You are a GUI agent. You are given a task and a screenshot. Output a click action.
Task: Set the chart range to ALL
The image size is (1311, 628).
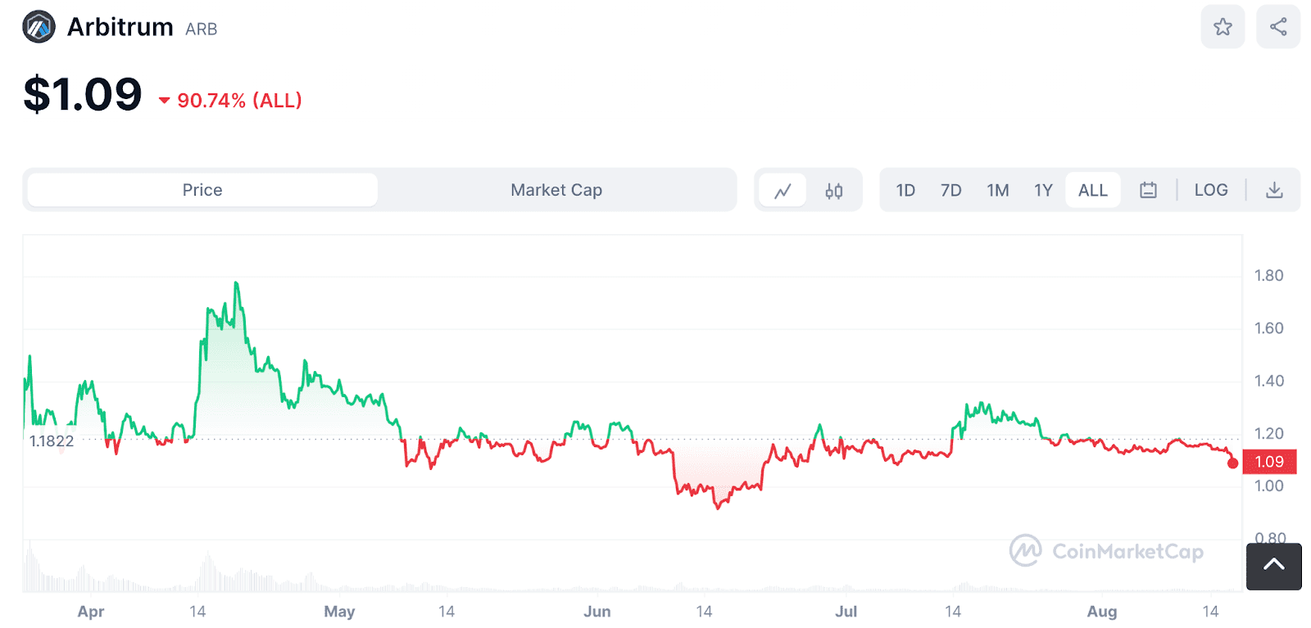(1093, 190)
